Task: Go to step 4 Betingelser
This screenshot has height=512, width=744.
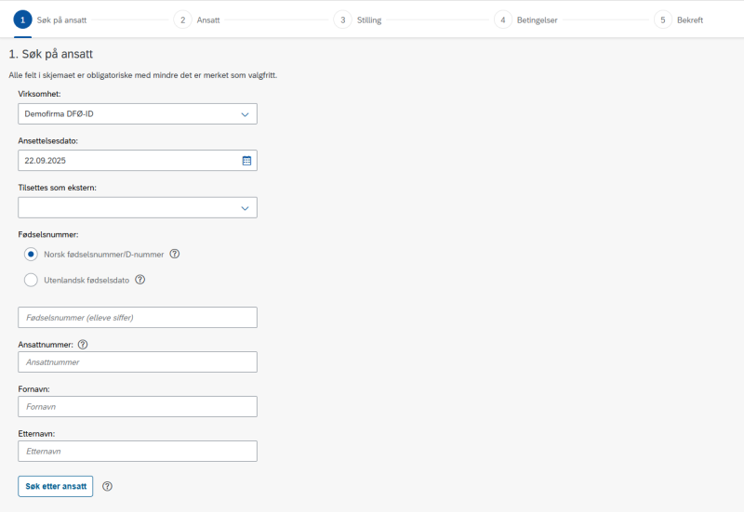Action: tap(525, 20)
